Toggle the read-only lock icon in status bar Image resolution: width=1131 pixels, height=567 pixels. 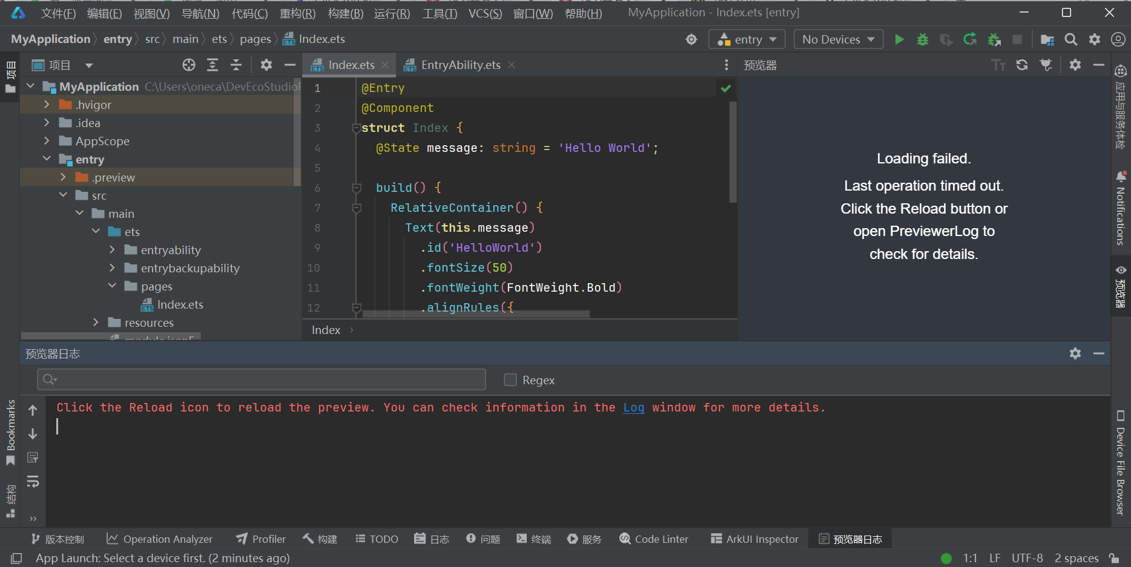point(1114,558)
